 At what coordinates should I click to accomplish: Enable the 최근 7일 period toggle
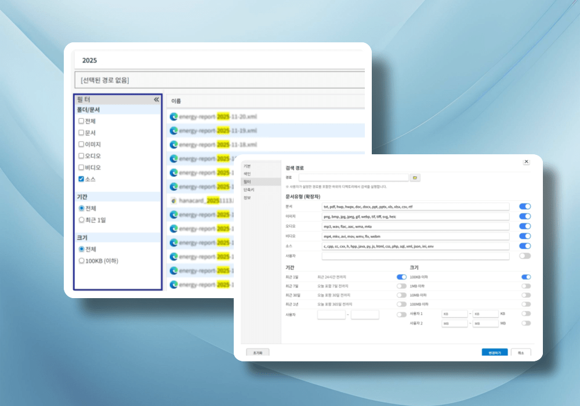pos(401,286)
